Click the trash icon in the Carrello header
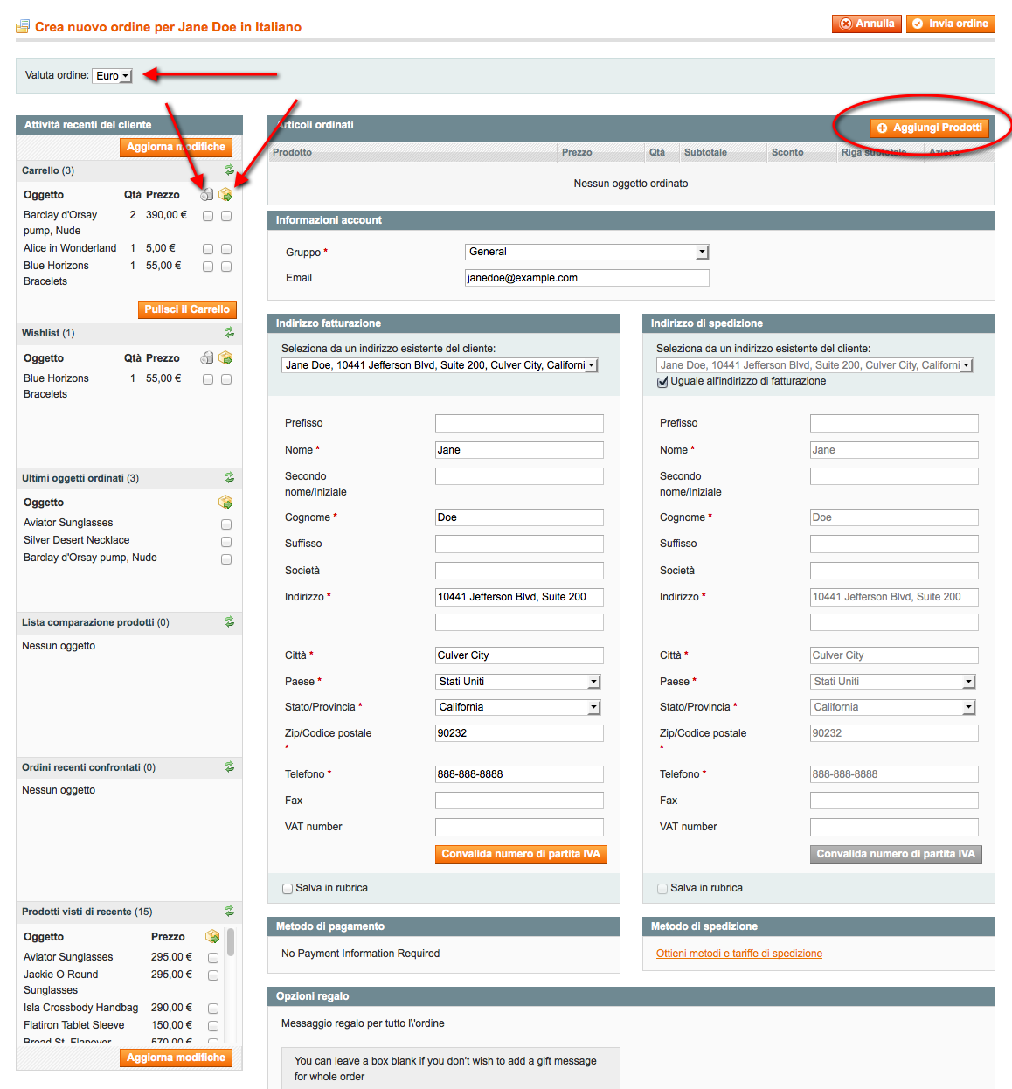1012x1089 pixels. [206, 194]
